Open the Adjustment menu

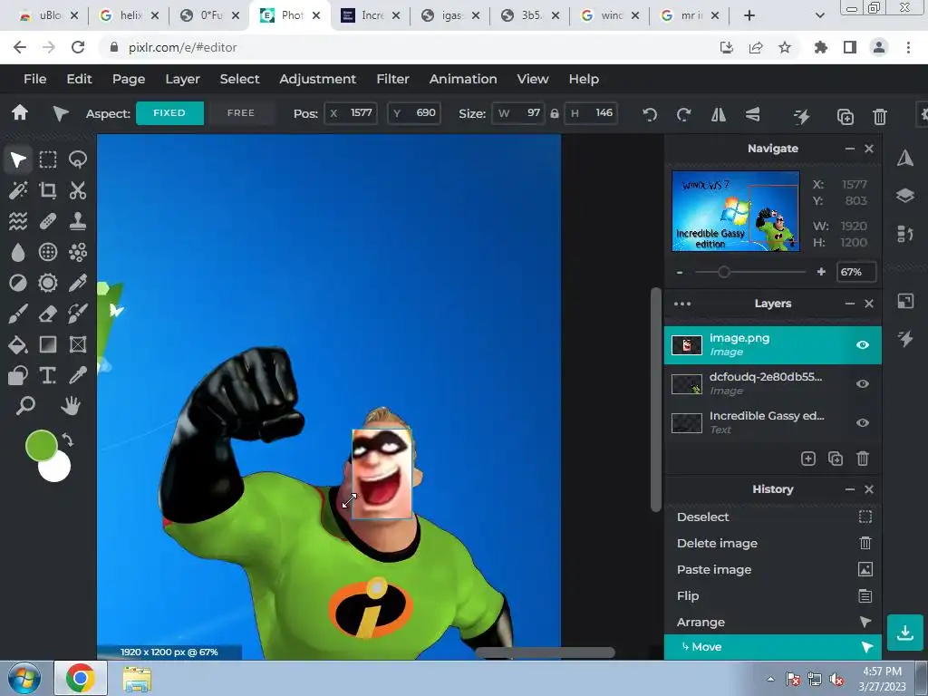click(x=318, y=79)
